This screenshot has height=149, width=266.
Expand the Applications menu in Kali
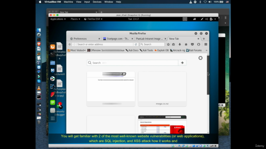tap(58, 19)
